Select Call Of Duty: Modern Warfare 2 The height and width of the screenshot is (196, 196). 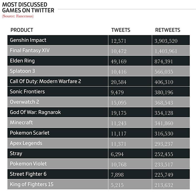(x=45, y=81)
